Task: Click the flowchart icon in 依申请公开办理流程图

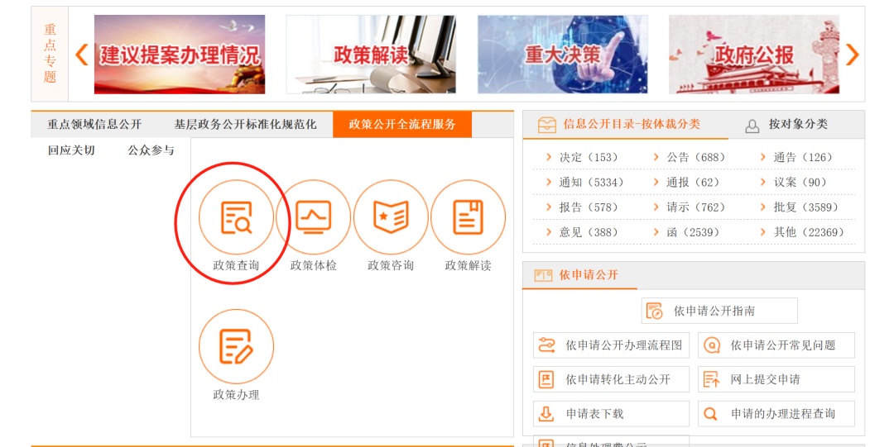Action: (546, 345)
